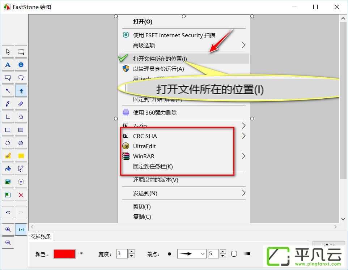Image resolution: width=348 pixels, height=270 pixels.
Task: Select the round dot endpoint option
Action: pyautogui.click(x=170, y=254)
